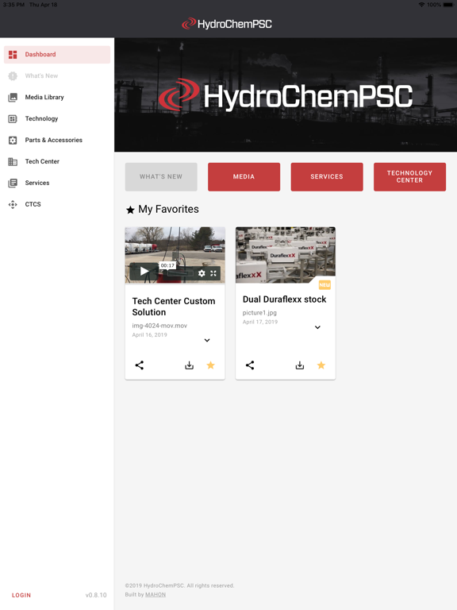Click the HydroChemPSC logo in top header

point(227,24)
